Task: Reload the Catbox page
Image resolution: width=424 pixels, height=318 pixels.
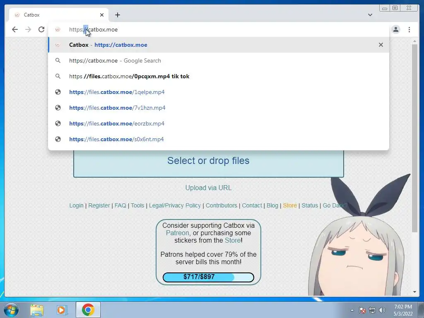Action: coord(41,29)
